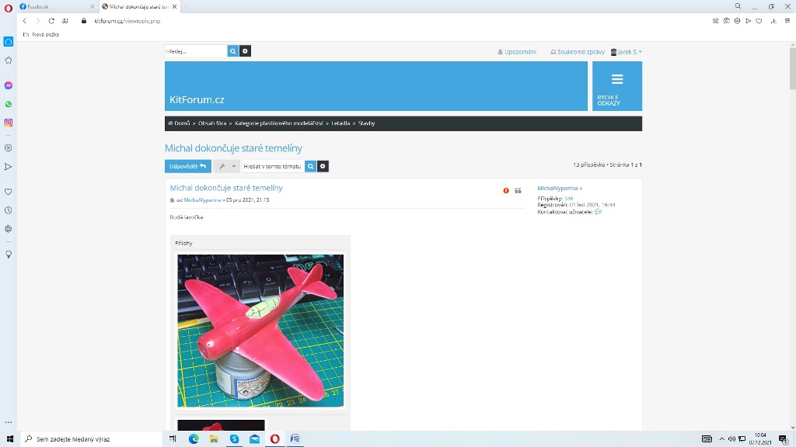This screenshot has width=796, height=447.
Task: Launch Skype from the Windows taskbar
Action: tap(234, 438)
